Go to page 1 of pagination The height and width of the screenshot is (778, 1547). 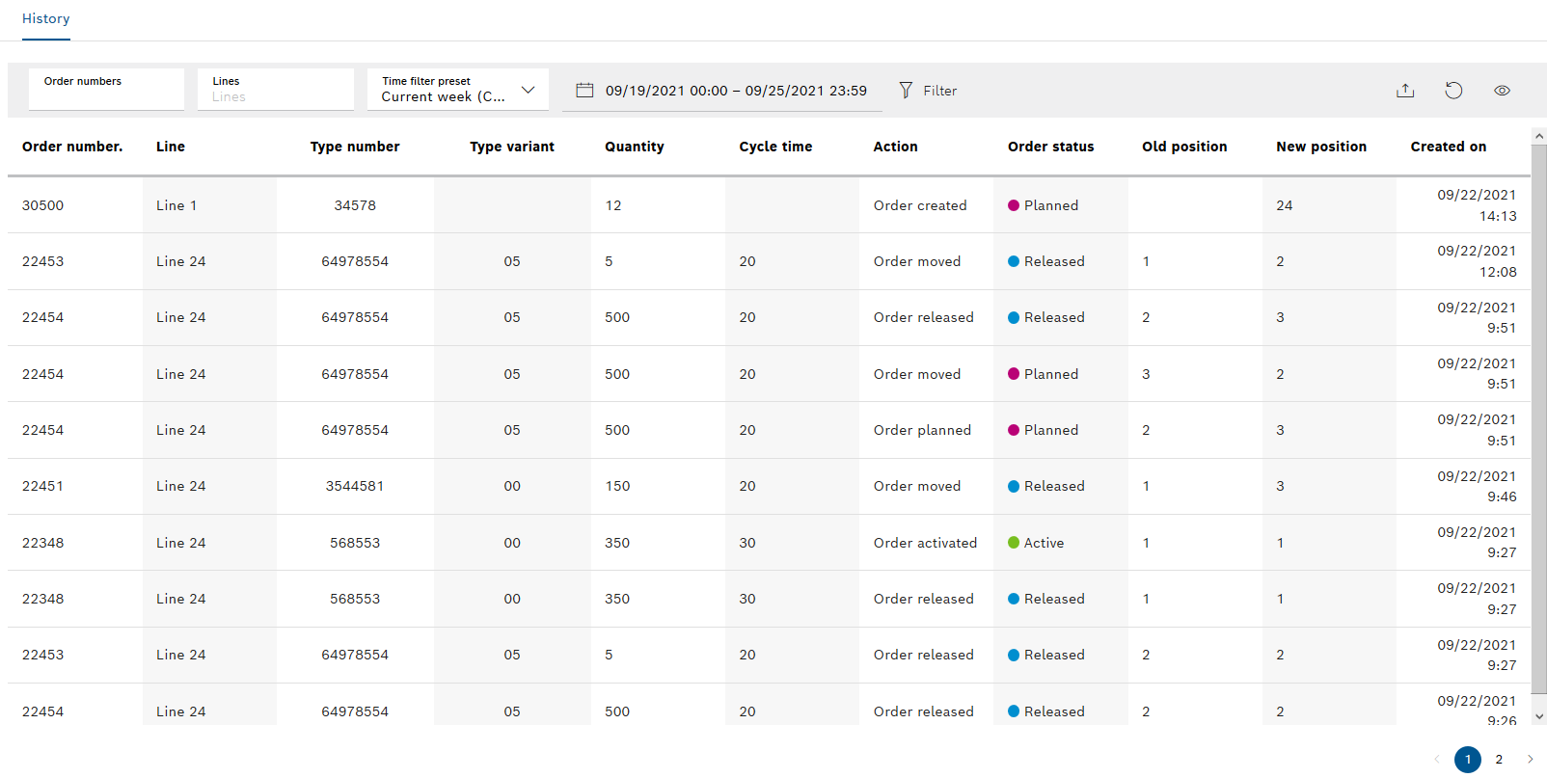1468,760
